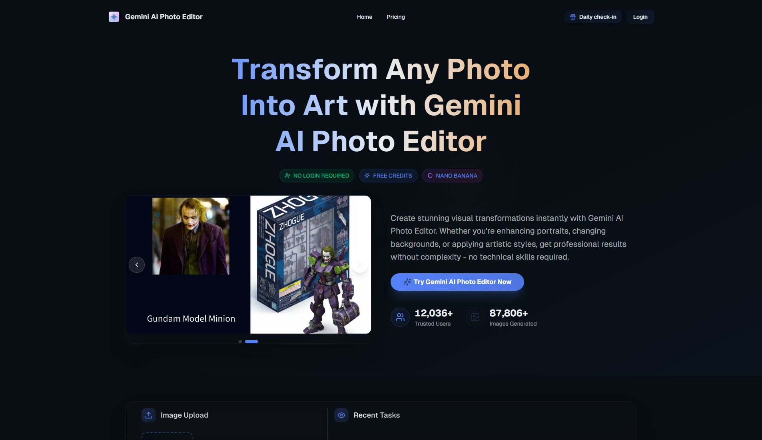Click the hero description paragraph

pyautogui.click(x=509, y=238)
